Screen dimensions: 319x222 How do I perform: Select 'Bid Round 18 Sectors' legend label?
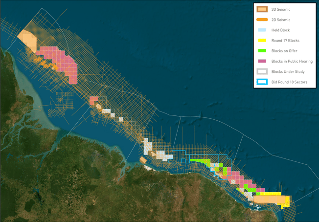point(289,82)
